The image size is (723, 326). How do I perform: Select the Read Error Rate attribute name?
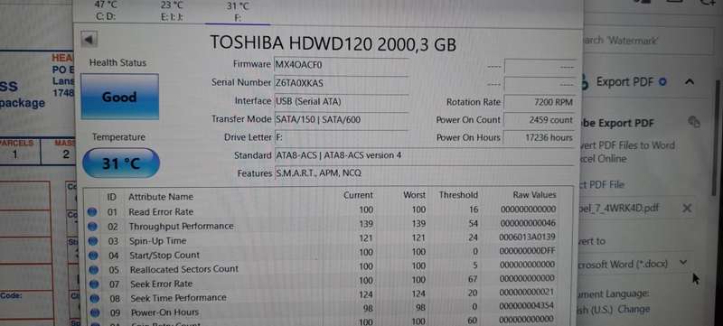click(x=161, y=212)
